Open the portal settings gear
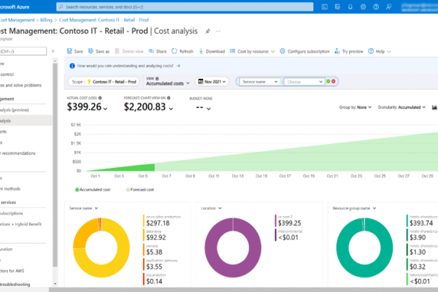 363,7
